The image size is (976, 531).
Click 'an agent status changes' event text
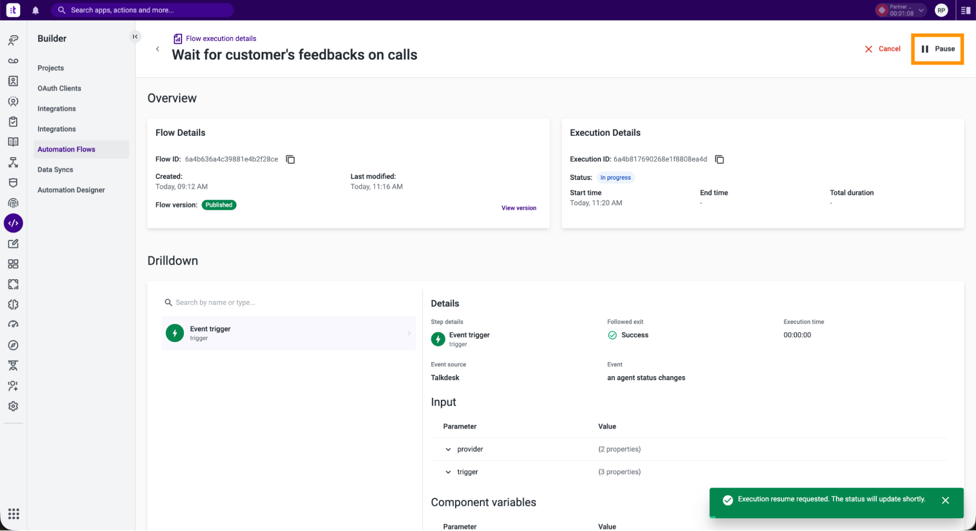click(x=646, y=378)
